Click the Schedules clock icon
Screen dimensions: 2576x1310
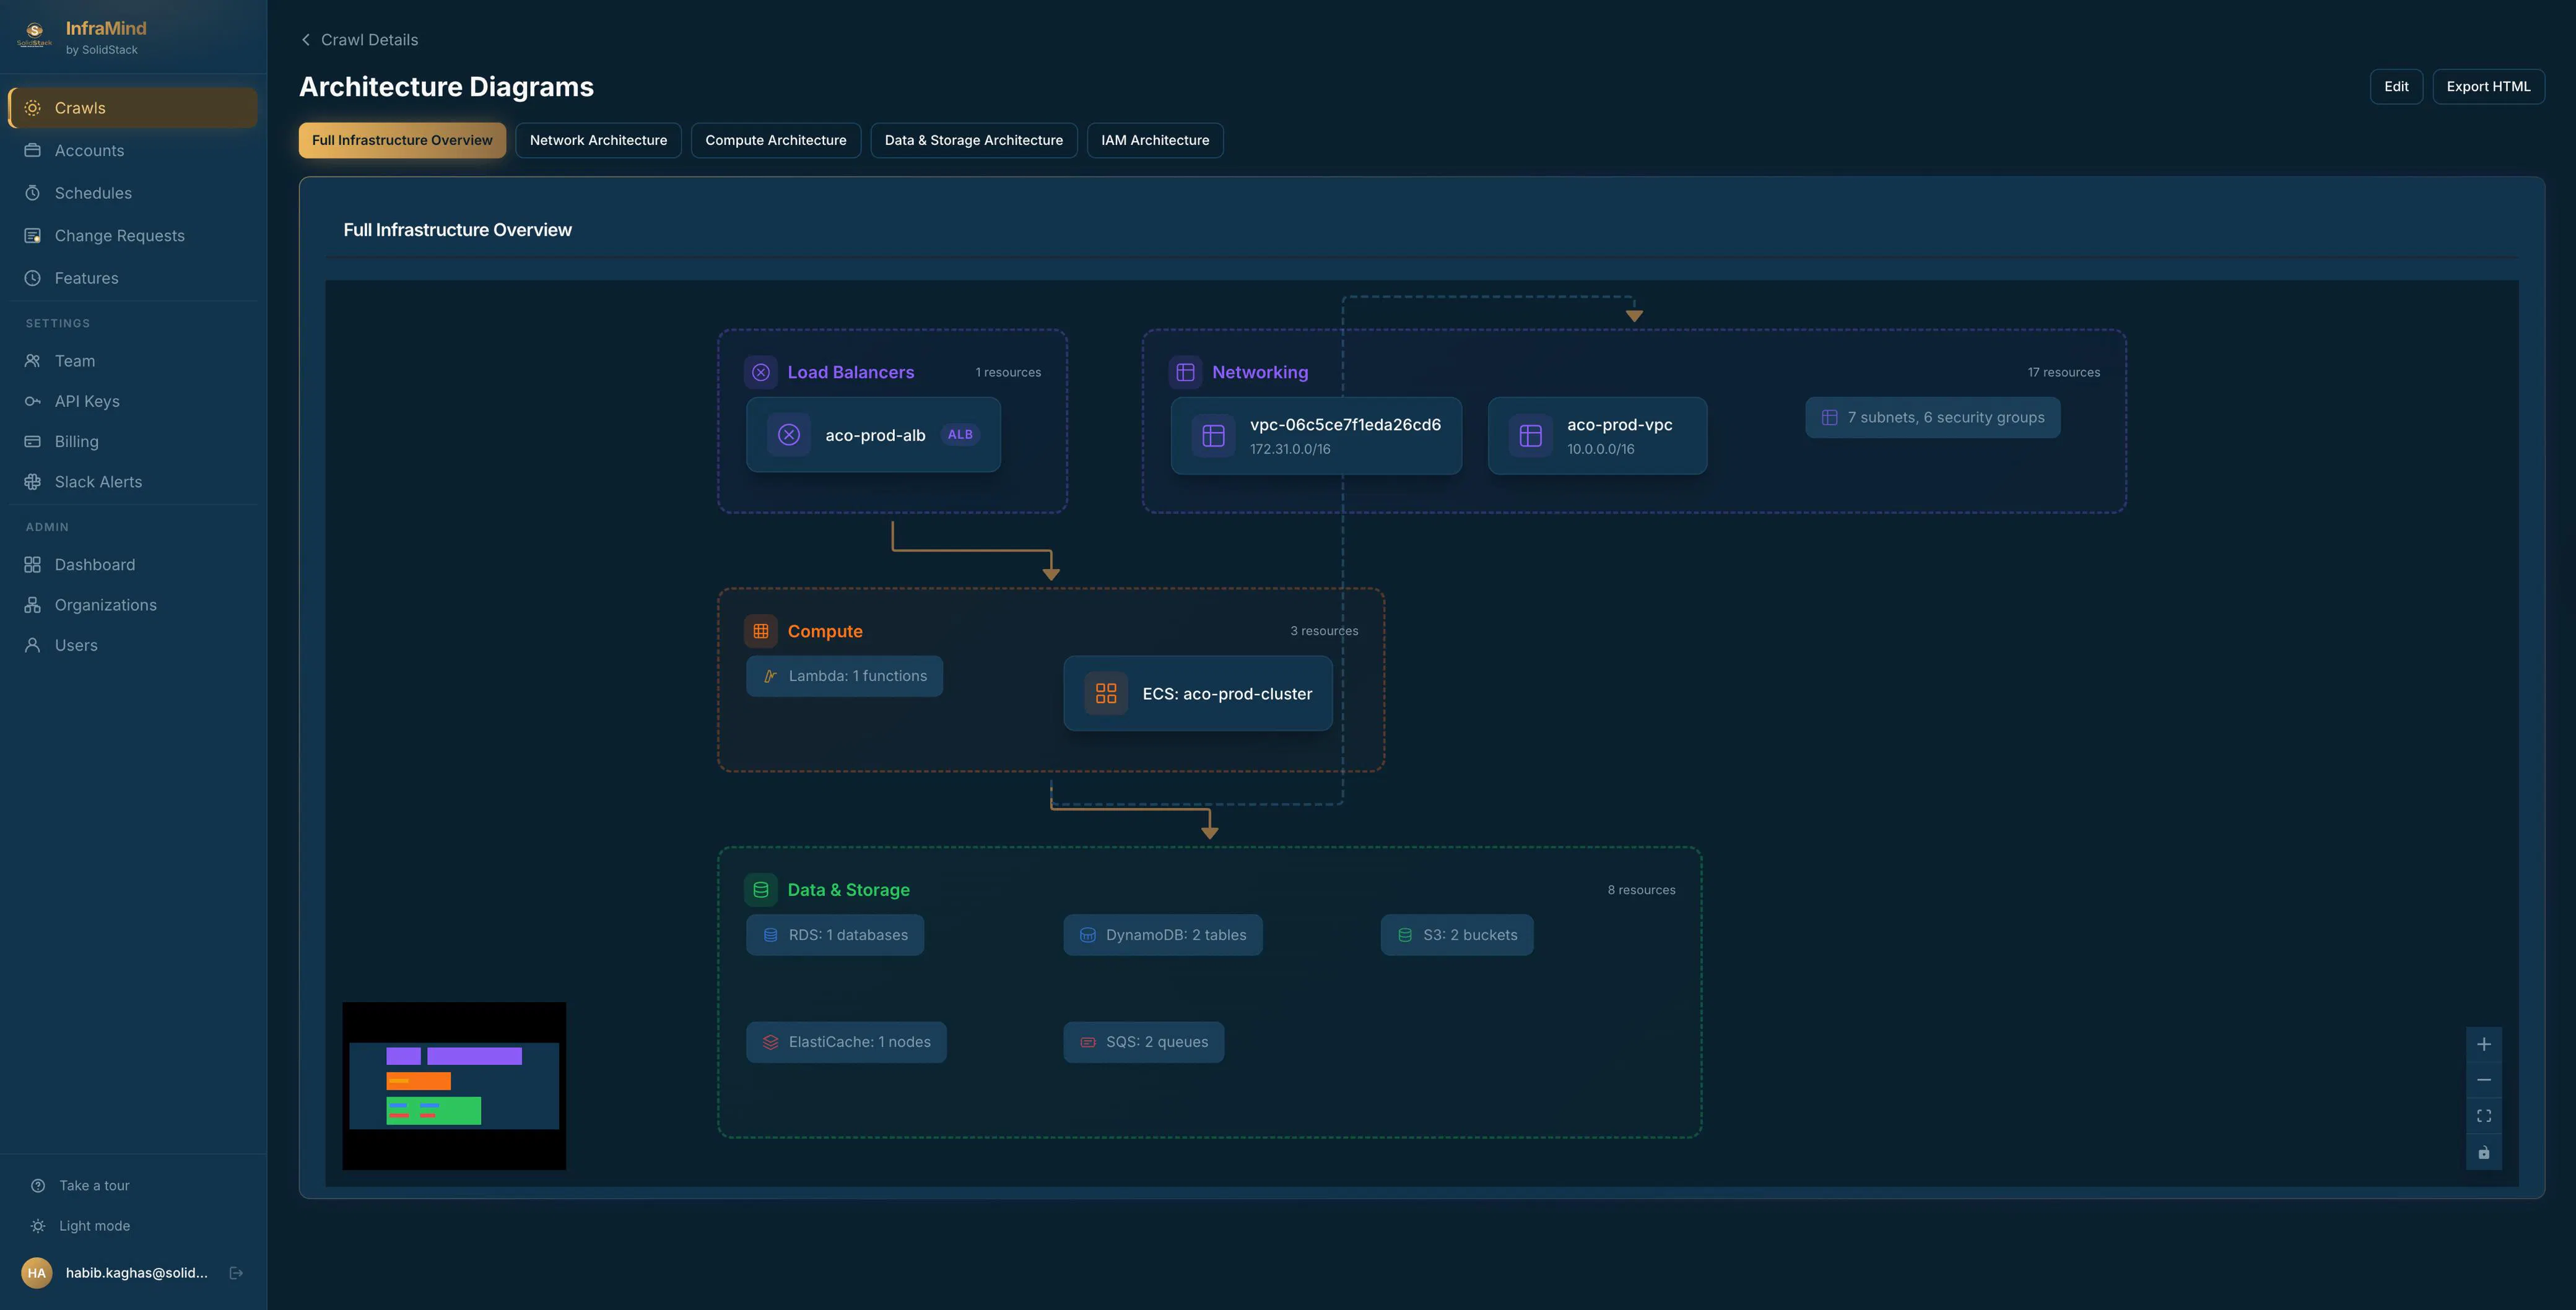(33, 193)
